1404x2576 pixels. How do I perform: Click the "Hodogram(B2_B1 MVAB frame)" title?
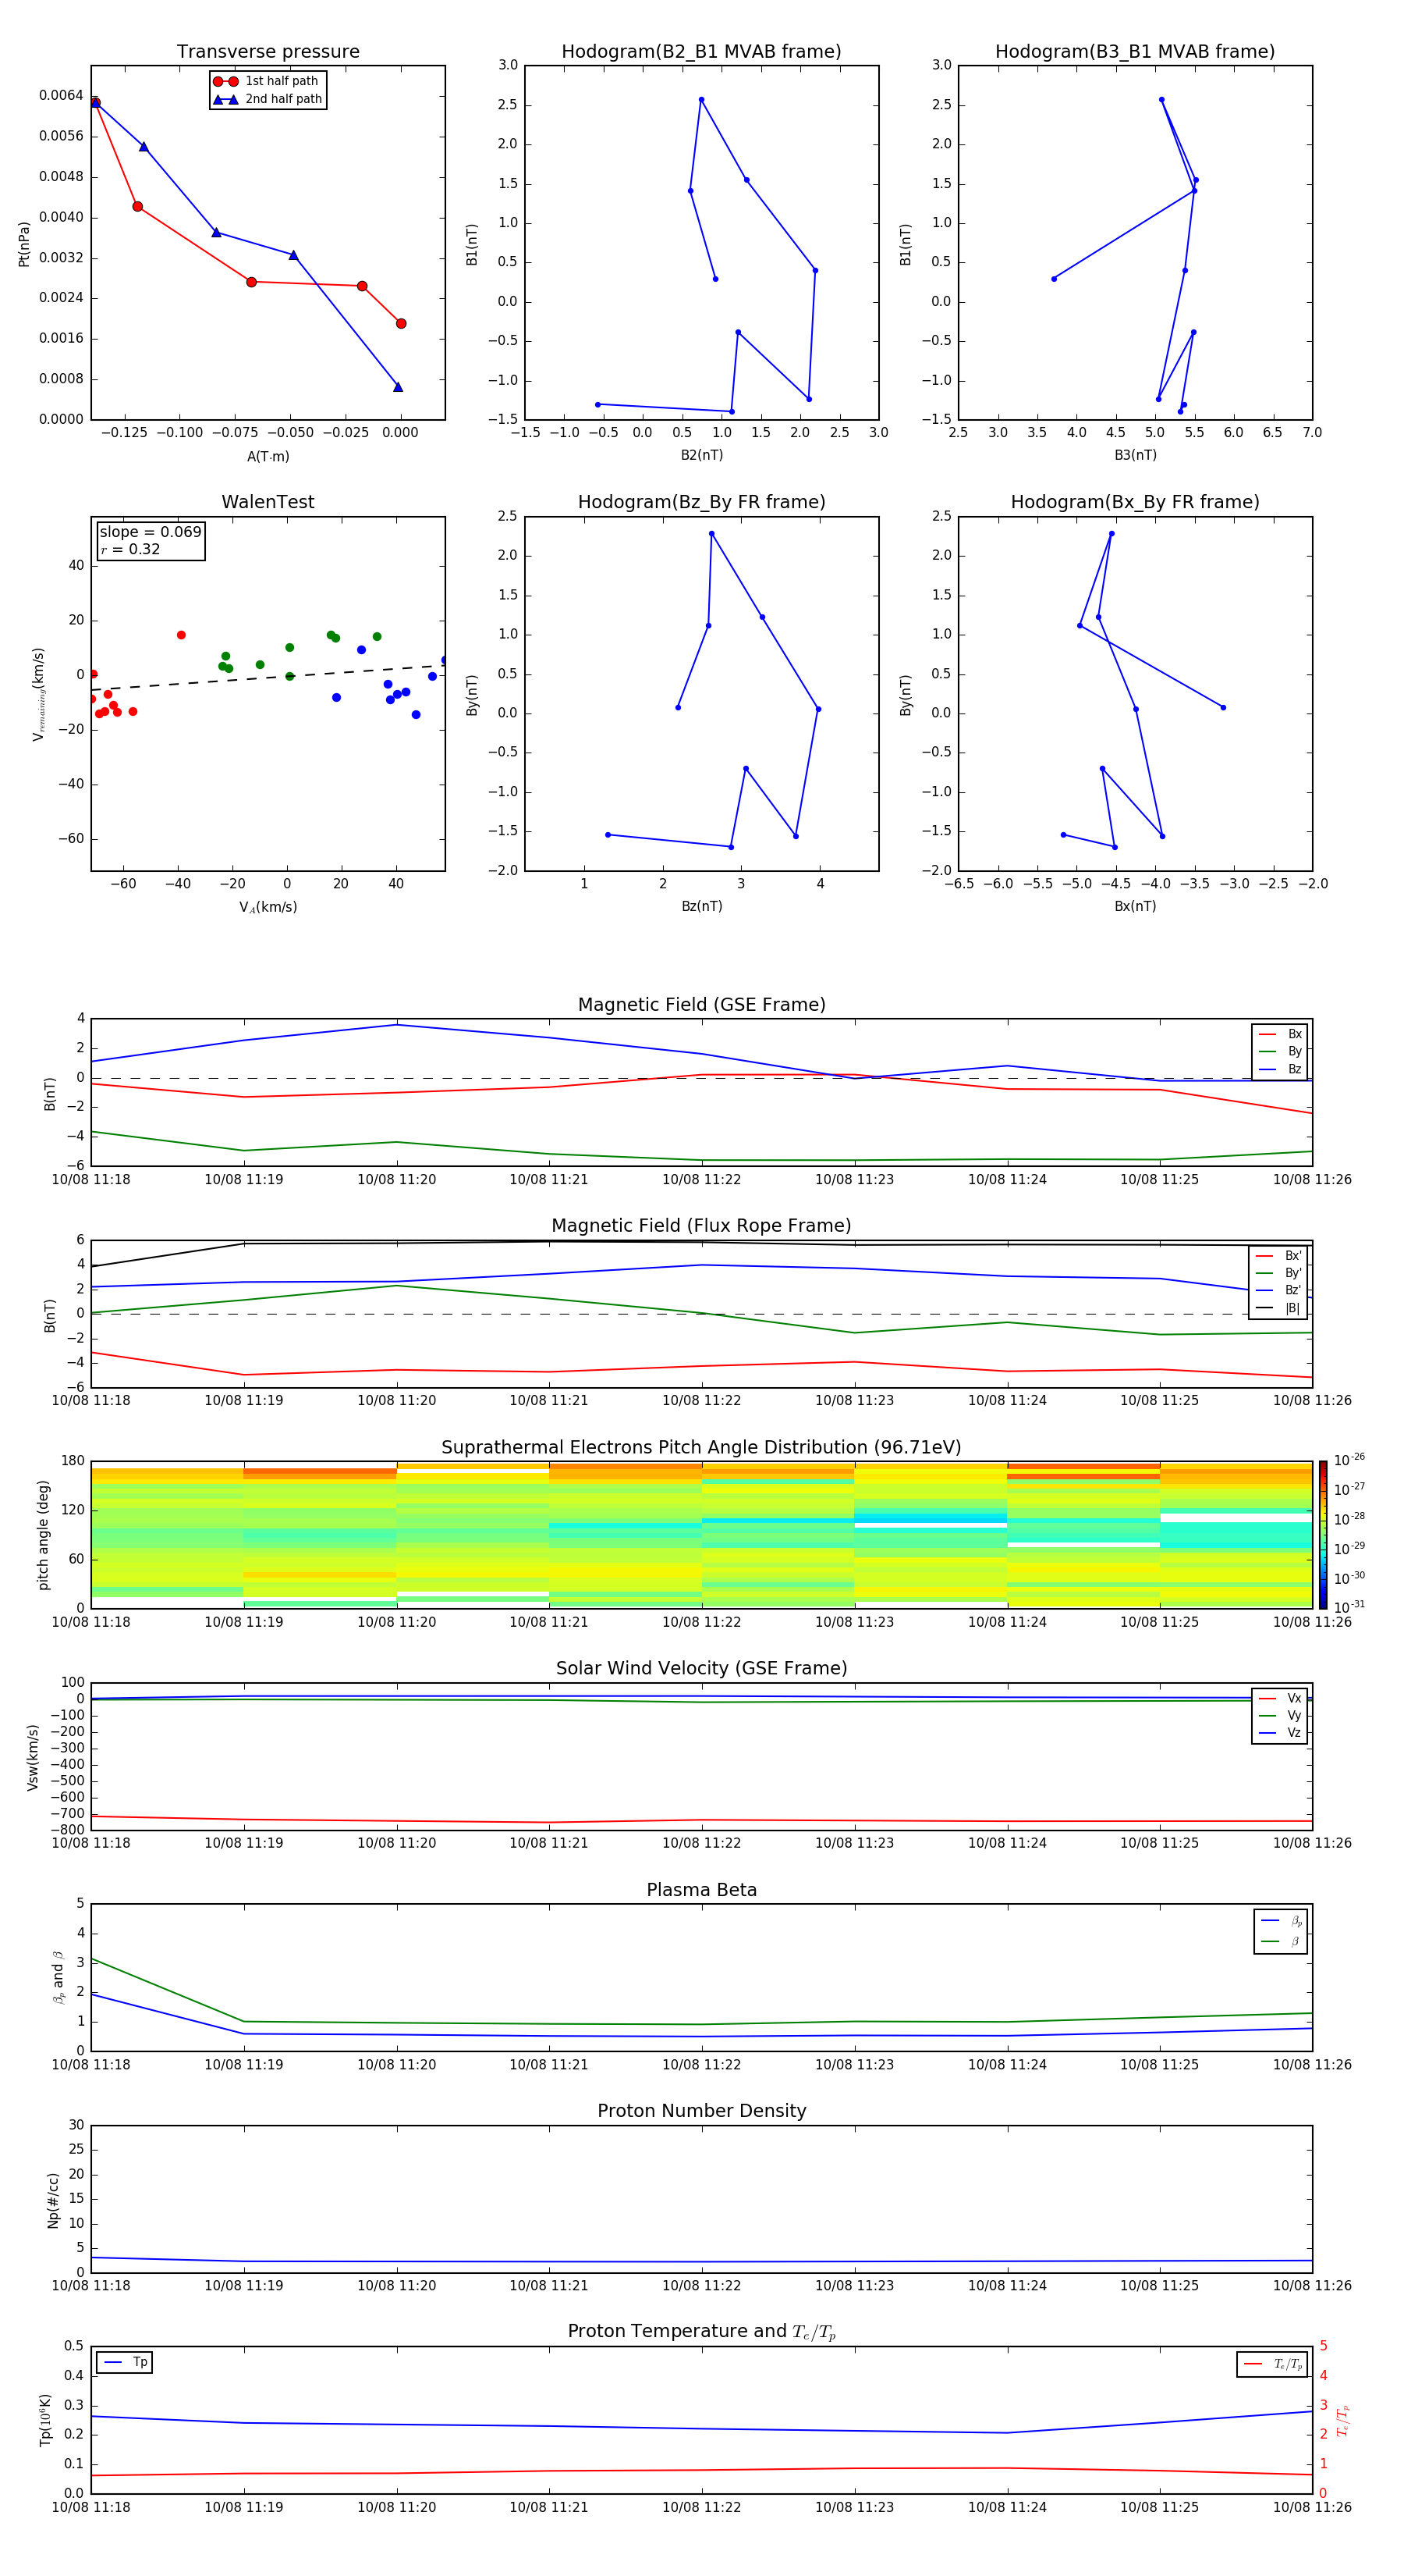tap(701, 51)
